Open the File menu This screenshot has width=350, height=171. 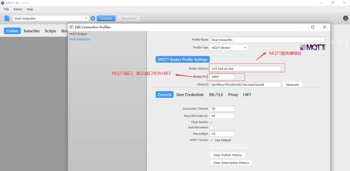pos(6,9)
